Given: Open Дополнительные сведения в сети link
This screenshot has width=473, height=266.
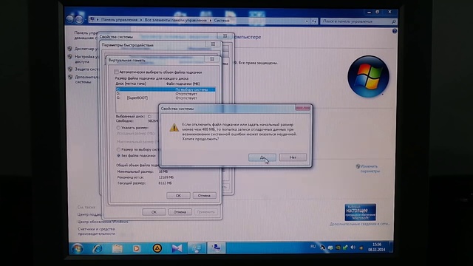Looking at the screenshot, I should tap(360, 224).
